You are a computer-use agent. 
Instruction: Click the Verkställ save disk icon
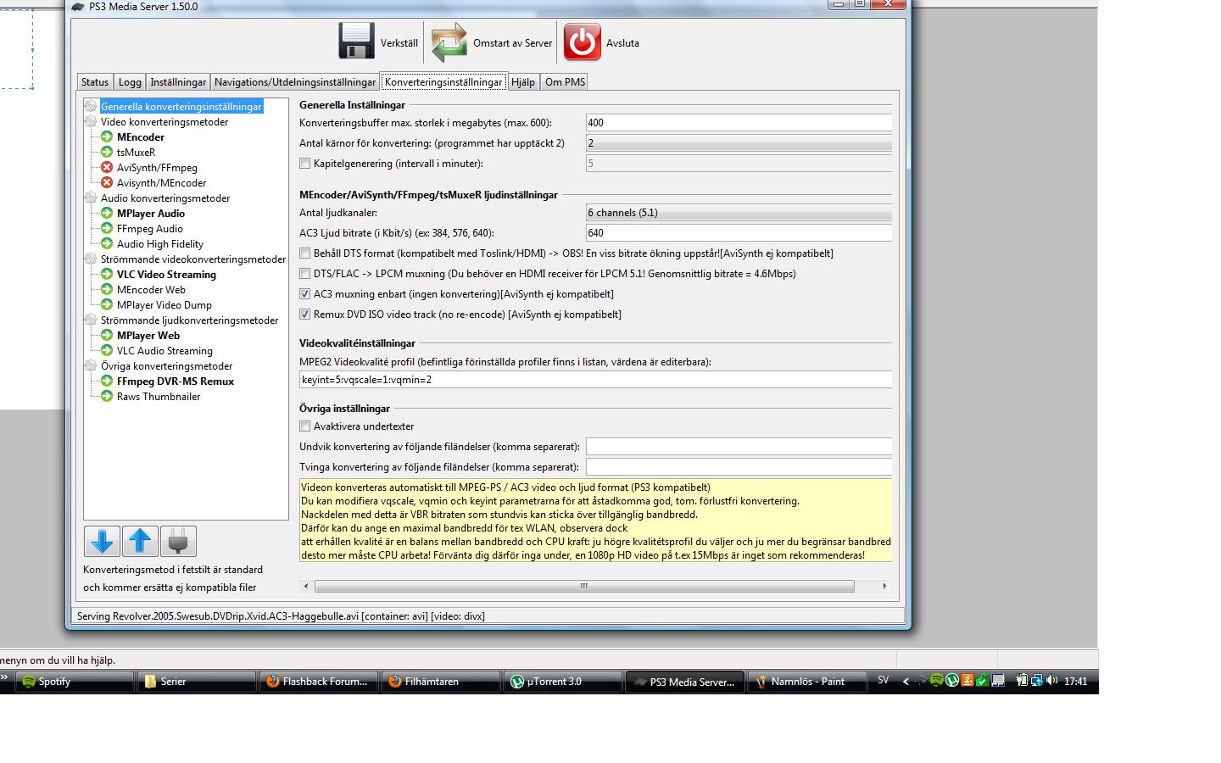(356, 42)
